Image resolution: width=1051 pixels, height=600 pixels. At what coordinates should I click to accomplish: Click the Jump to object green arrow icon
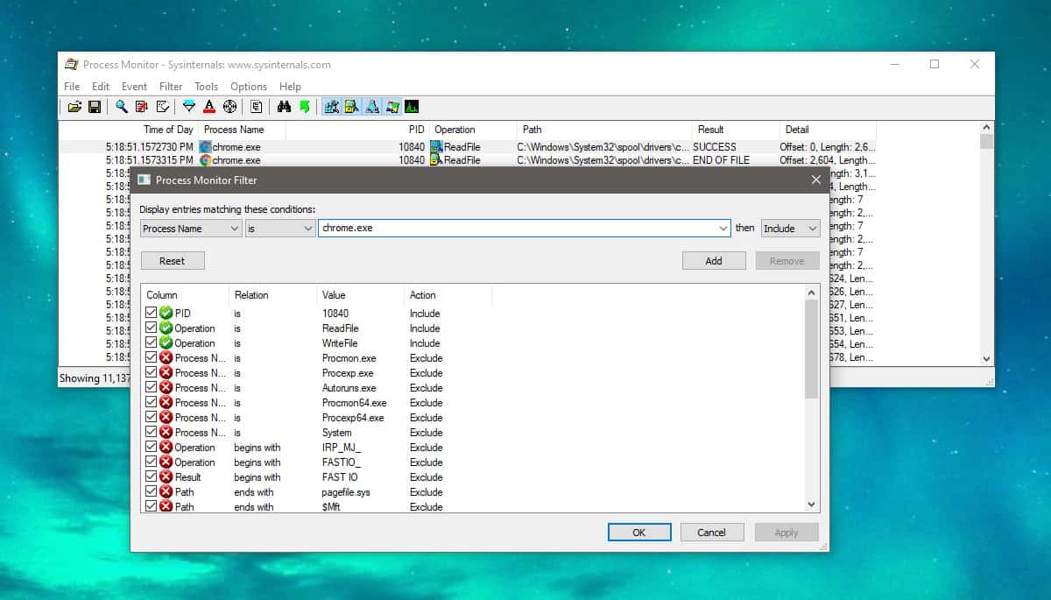(304, 107)
